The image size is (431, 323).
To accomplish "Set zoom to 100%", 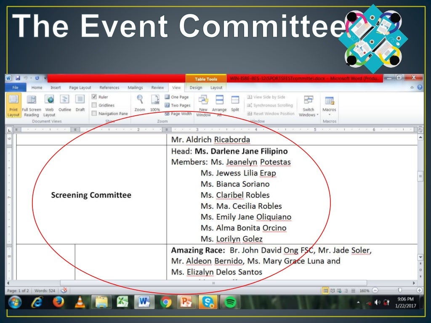I will pos(155,103).
